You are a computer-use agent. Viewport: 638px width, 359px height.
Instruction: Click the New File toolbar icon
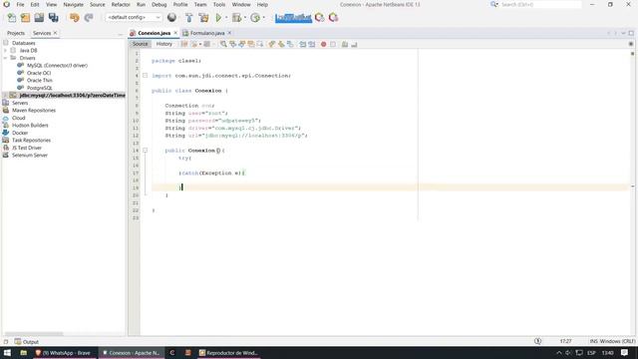tap(12, 18)
